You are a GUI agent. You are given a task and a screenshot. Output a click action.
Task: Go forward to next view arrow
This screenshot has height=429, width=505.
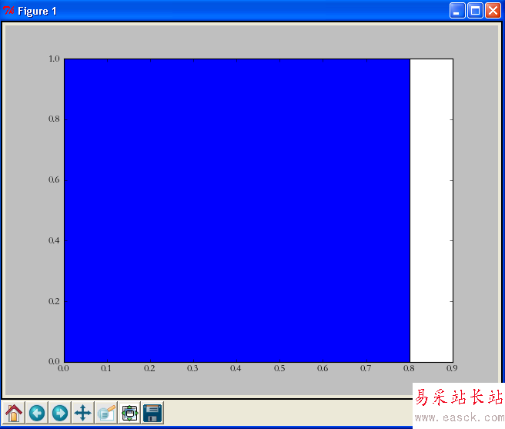pyautogui.click(x=60, y=413)
